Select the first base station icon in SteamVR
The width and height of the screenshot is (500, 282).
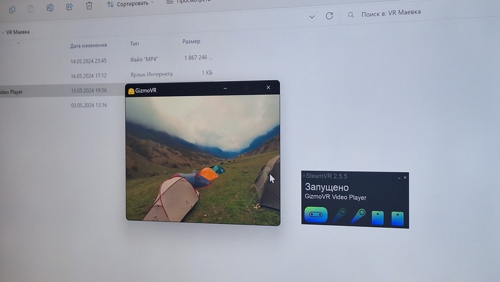pyautogui.click(x=377, y=218)
